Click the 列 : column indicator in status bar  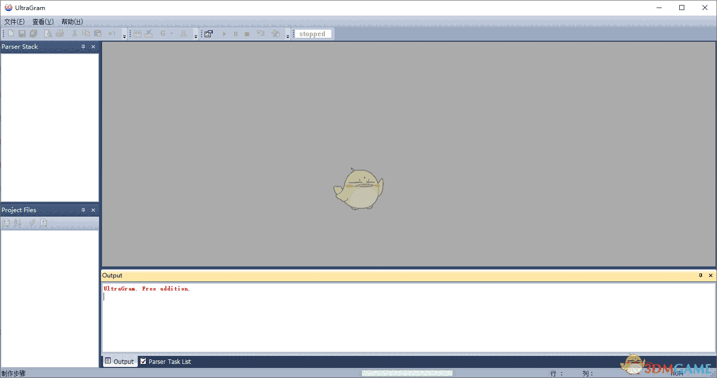click(588, 373)
